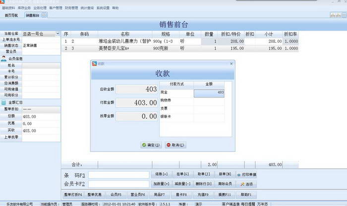Image resolution: width=347 pixels, height=206 pixels.
Task: Click the 商品F7 button
Action: [x=159, y=195]
